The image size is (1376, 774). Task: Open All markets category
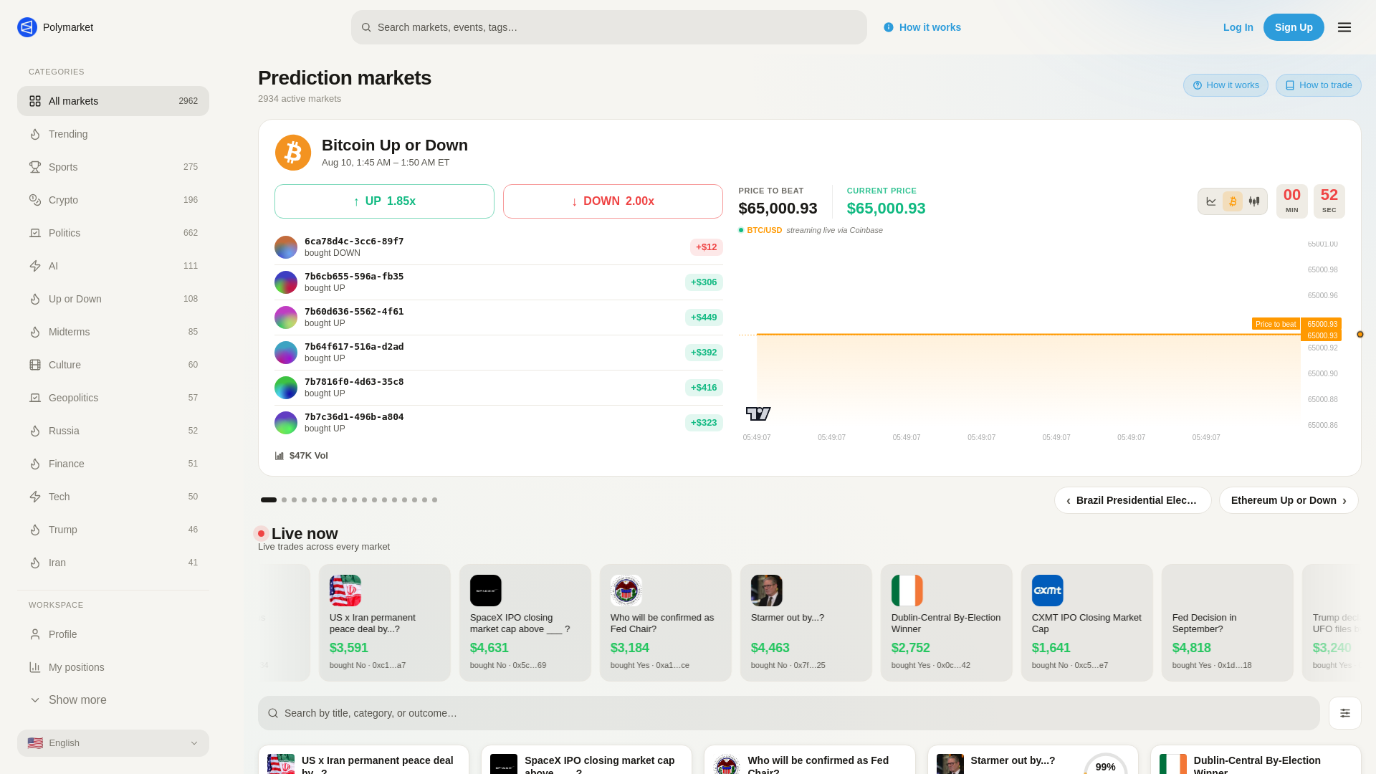coord(113,101)
